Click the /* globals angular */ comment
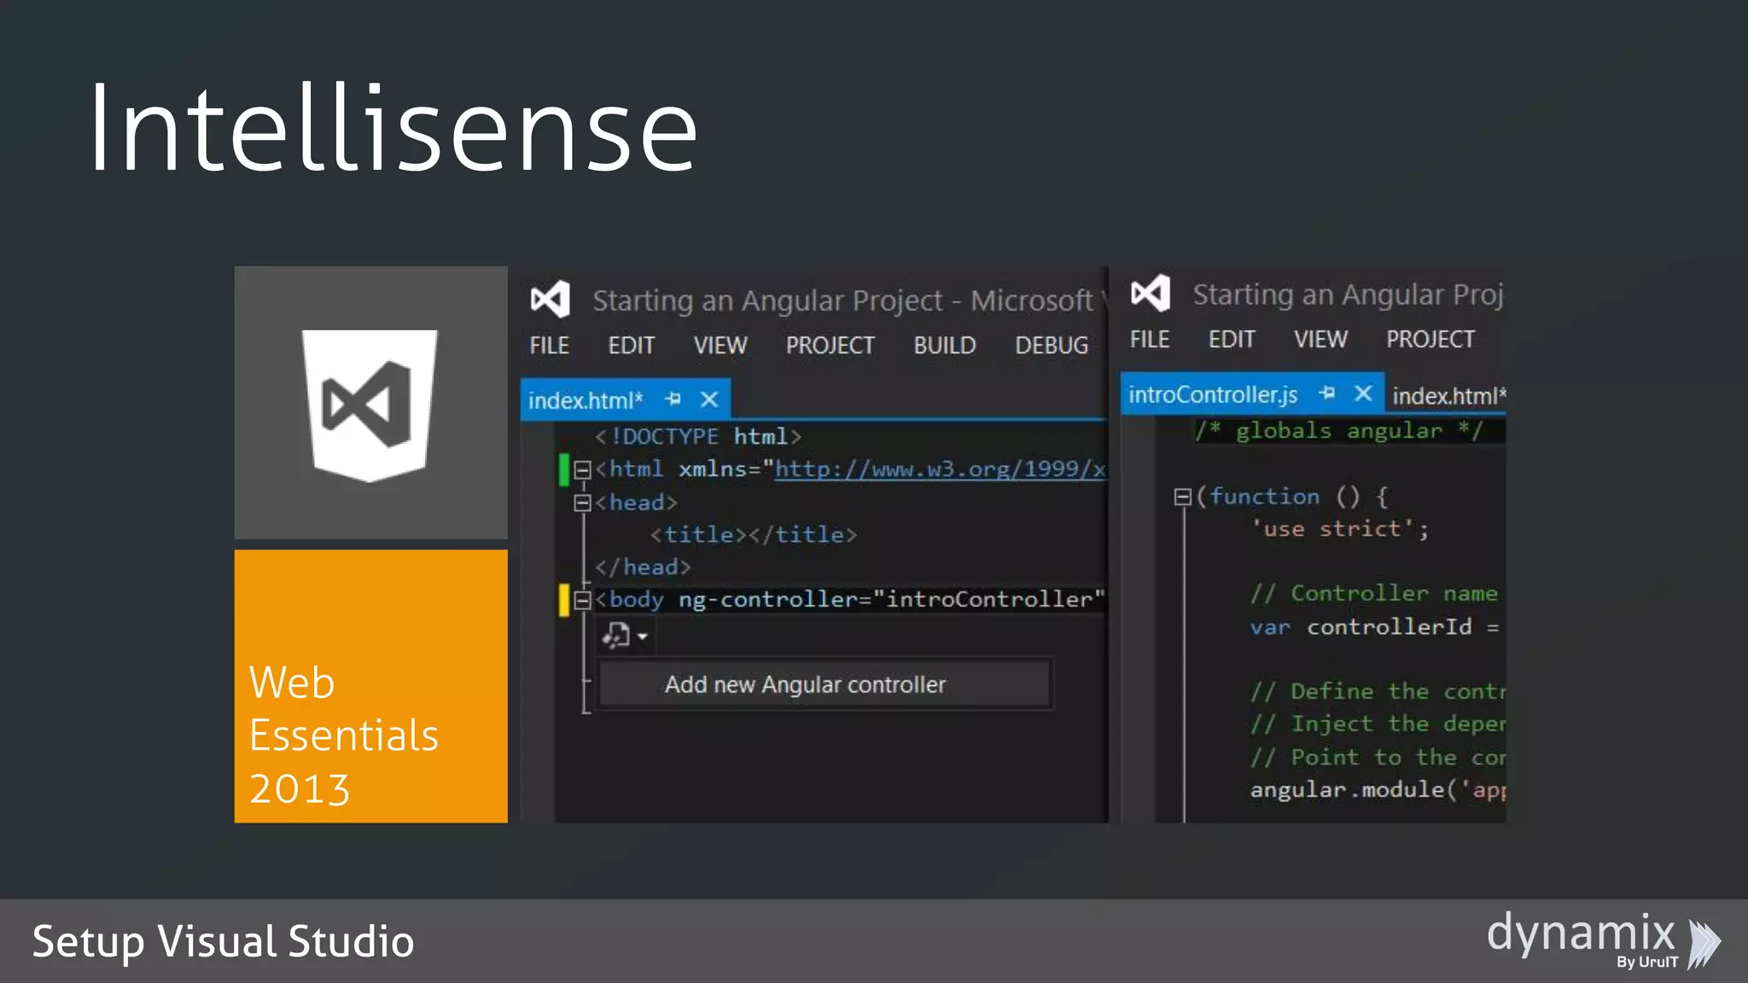The height and width of the screenshot is (983, 1748). tap(1339, 431)
